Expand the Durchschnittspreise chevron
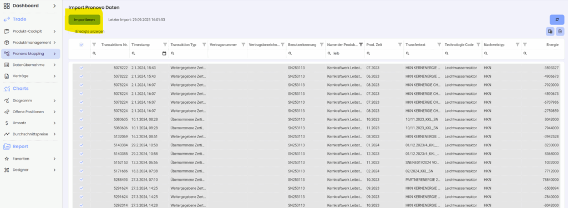568x208 pixels. [54, 134]
